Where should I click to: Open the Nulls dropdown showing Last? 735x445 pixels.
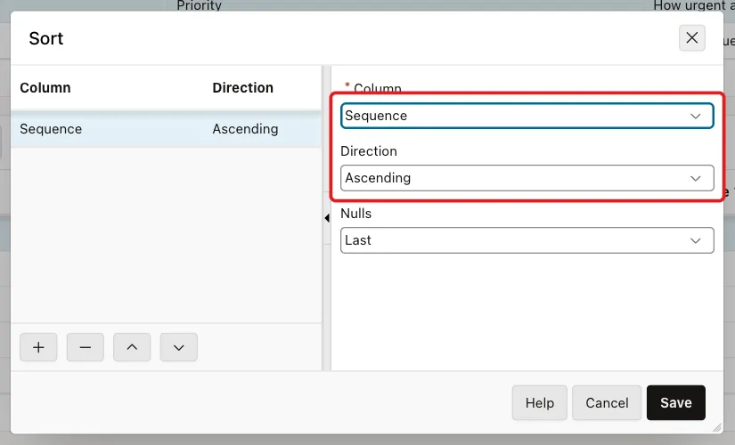pyautogui.click(x=527, y=240)
